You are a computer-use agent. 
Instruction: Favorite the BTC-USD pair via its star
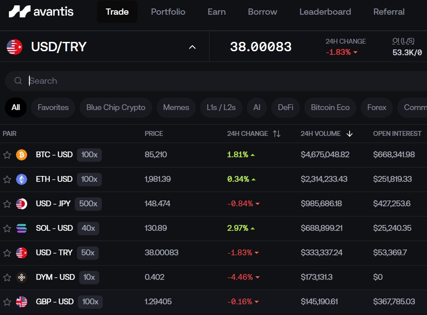7,155
